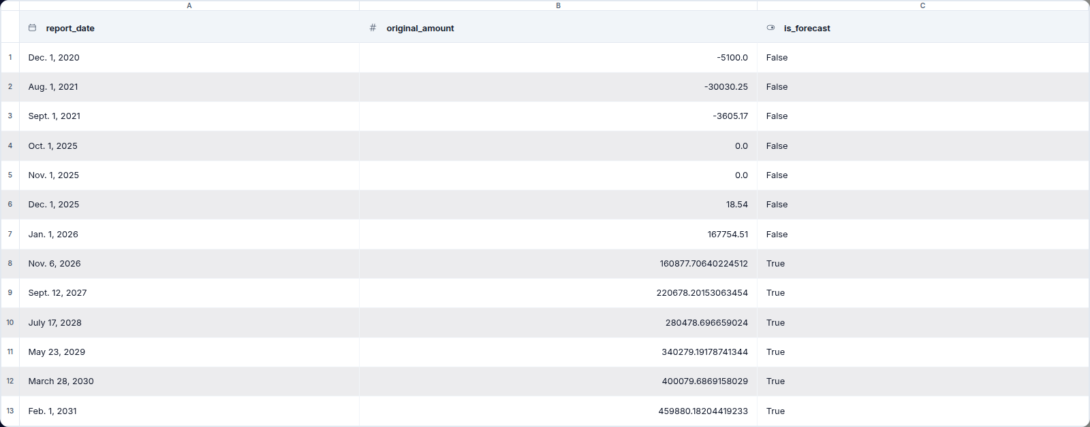Click the date cell Sept. 1, 2021

[189, 116]
